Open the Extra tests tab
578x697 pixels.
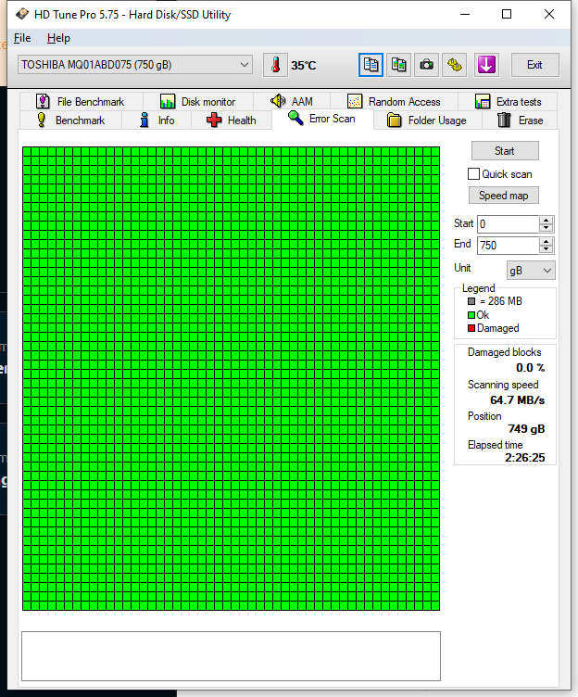tap(508, 102)
